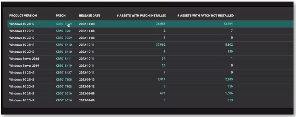Sort by Release Date column header
Viewport: 296px width, 117px height.
point(90,16)
